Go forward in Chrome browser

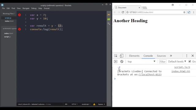[119, 12]
